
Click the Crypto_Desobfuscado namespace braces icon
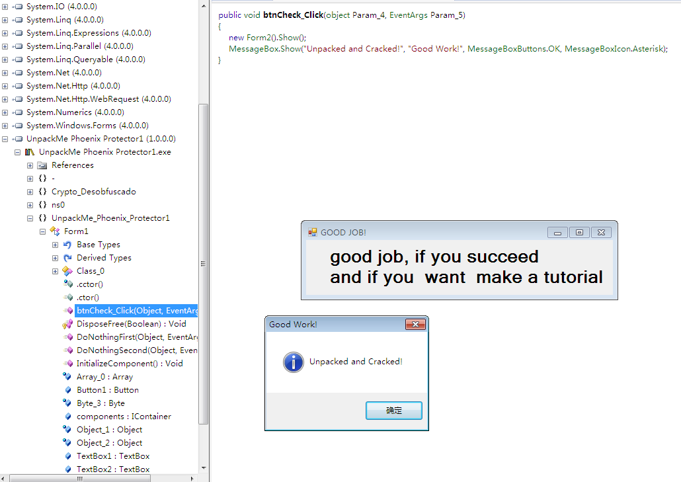[x=42, y=192]
